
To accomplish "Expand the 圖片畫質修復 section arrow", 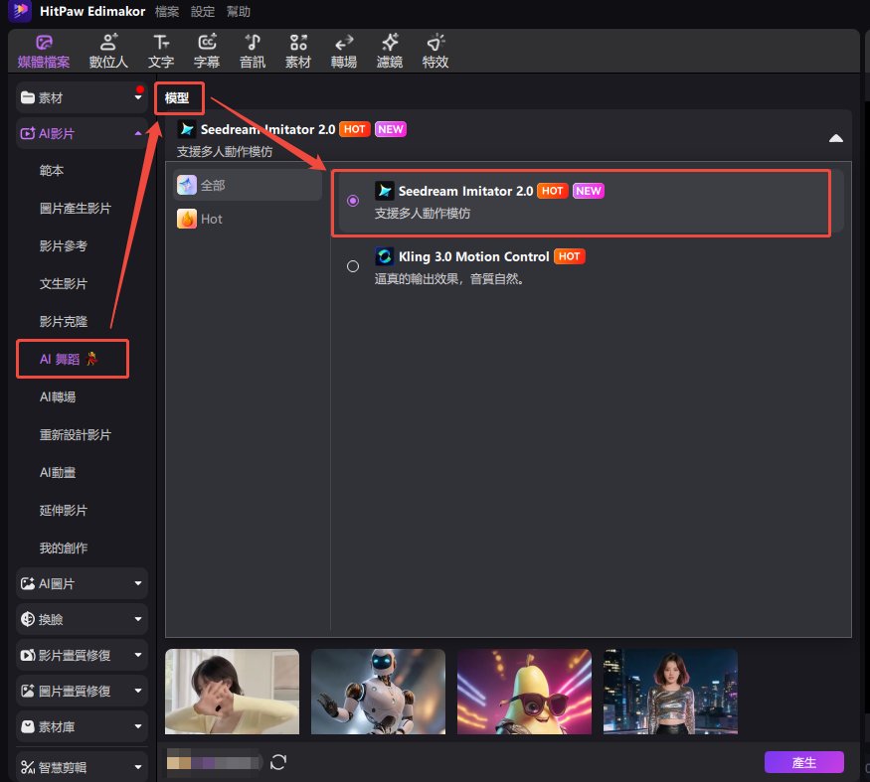I will click(x=138, y=691).
